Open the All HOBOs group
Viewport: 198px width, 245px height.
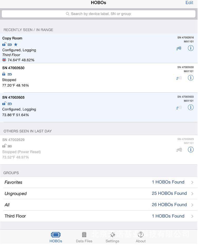pyautogui.click(x=99, y=205)
